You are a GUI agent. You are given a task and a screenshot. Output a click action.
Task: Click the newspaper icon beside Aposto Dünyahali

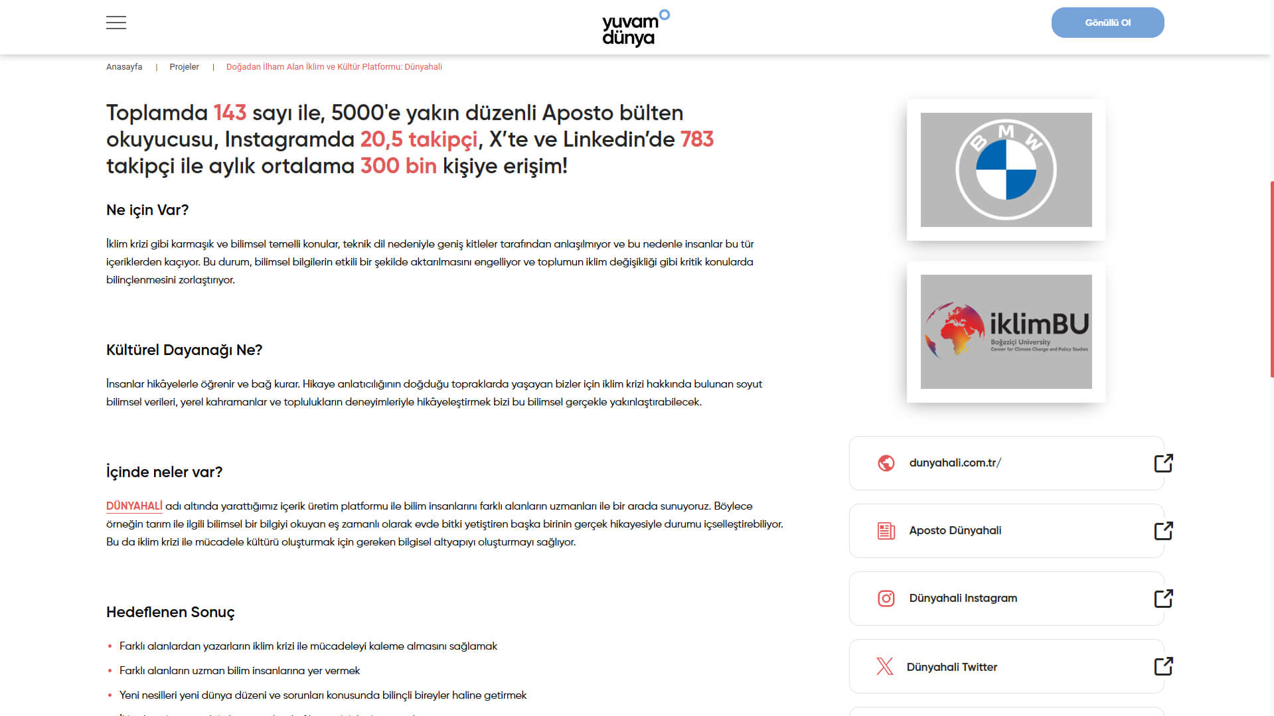click(886, 531)
